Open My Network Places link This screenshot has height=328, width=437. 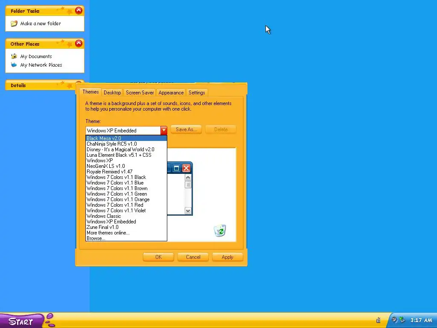tap(41, 65)
